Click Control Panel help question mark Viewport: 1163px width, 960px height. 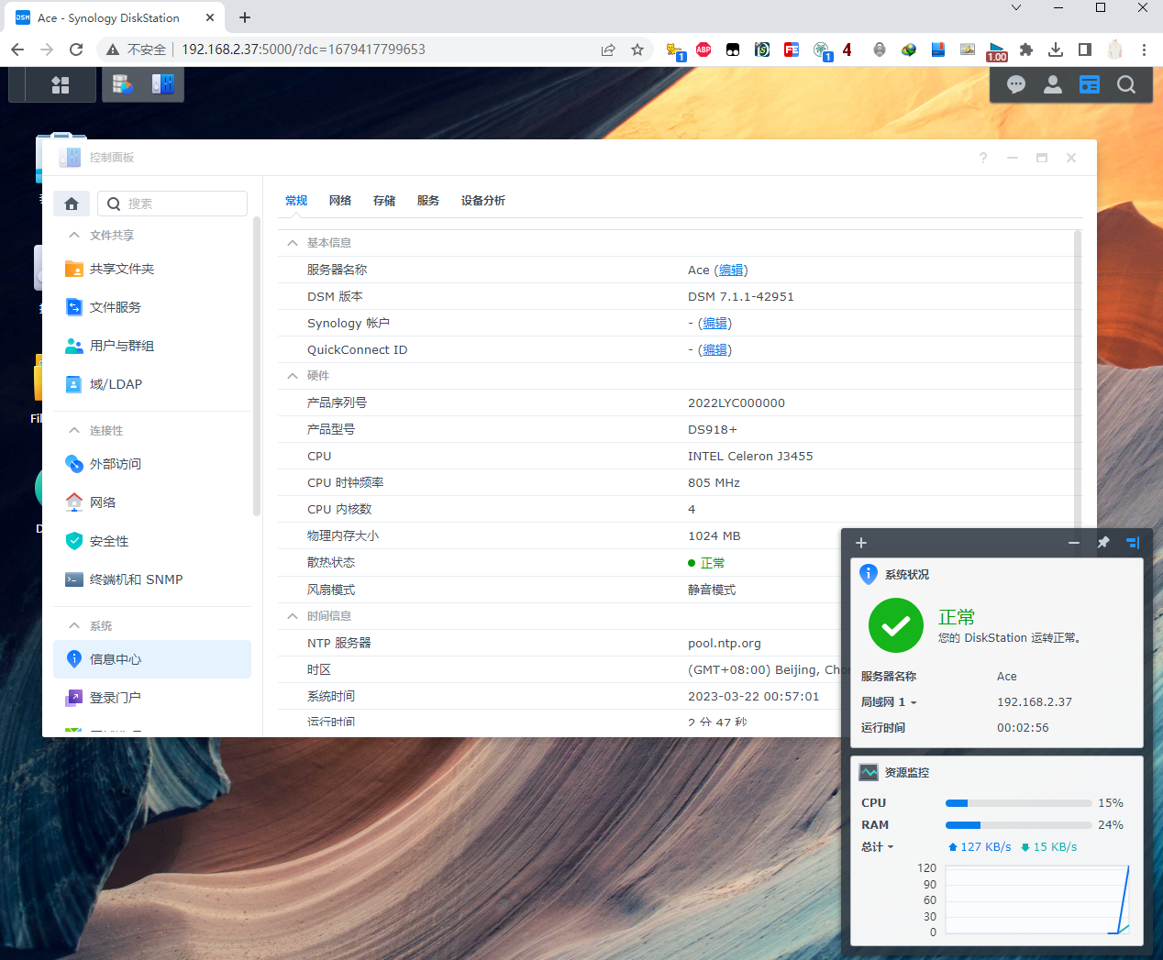point(983,158)
